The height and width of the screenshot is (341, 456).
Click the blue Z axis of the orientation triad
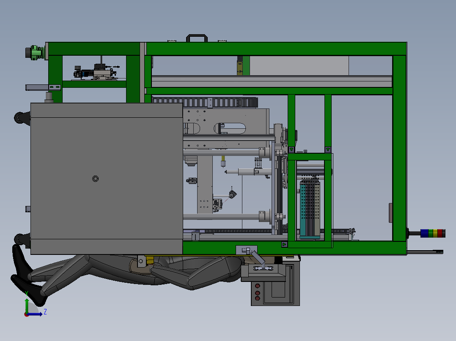[x=35, y=314]
